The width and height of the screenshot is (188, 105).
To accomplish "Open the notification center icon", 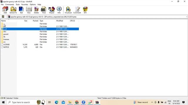I will (183, 102).
